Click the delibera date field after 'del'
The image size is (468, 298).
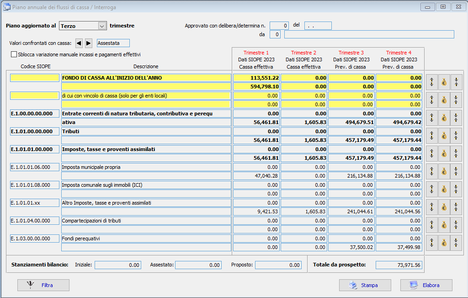[x=318, y=26]
